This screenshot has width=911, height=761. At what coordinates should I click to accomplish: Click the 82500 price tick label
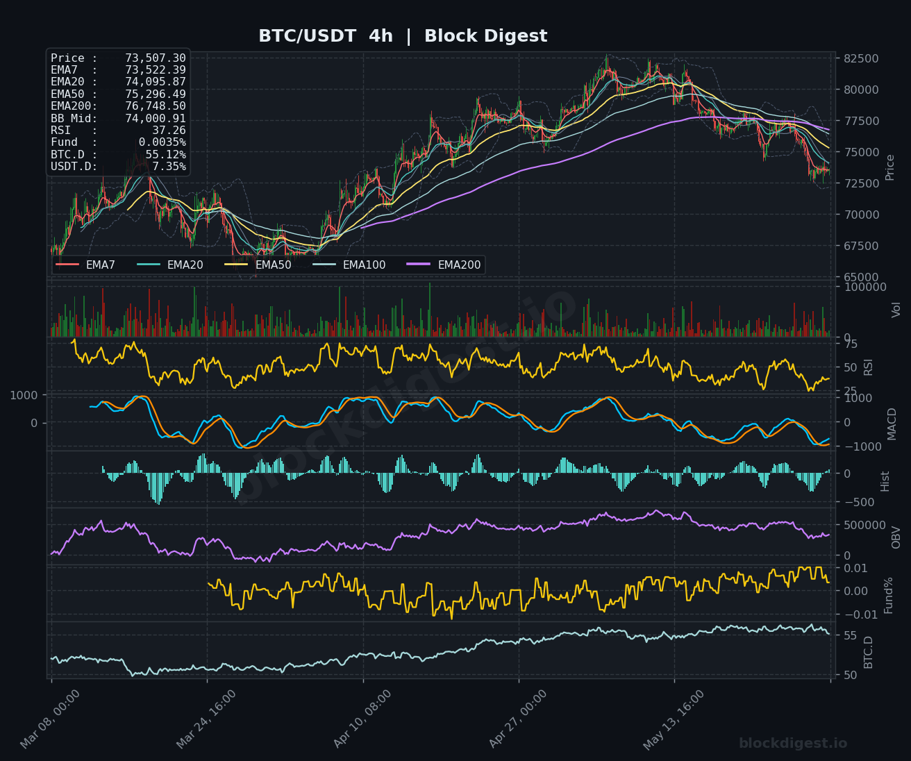coord(861,58)
